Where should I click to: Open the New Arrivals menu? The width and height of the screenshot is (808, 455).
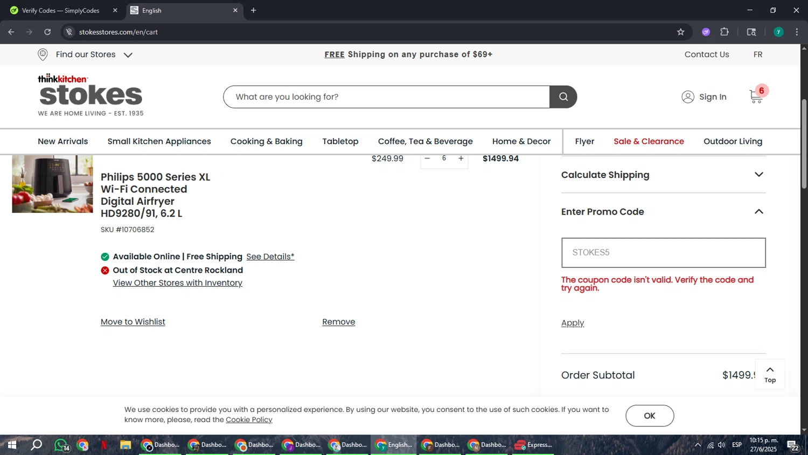63,141
